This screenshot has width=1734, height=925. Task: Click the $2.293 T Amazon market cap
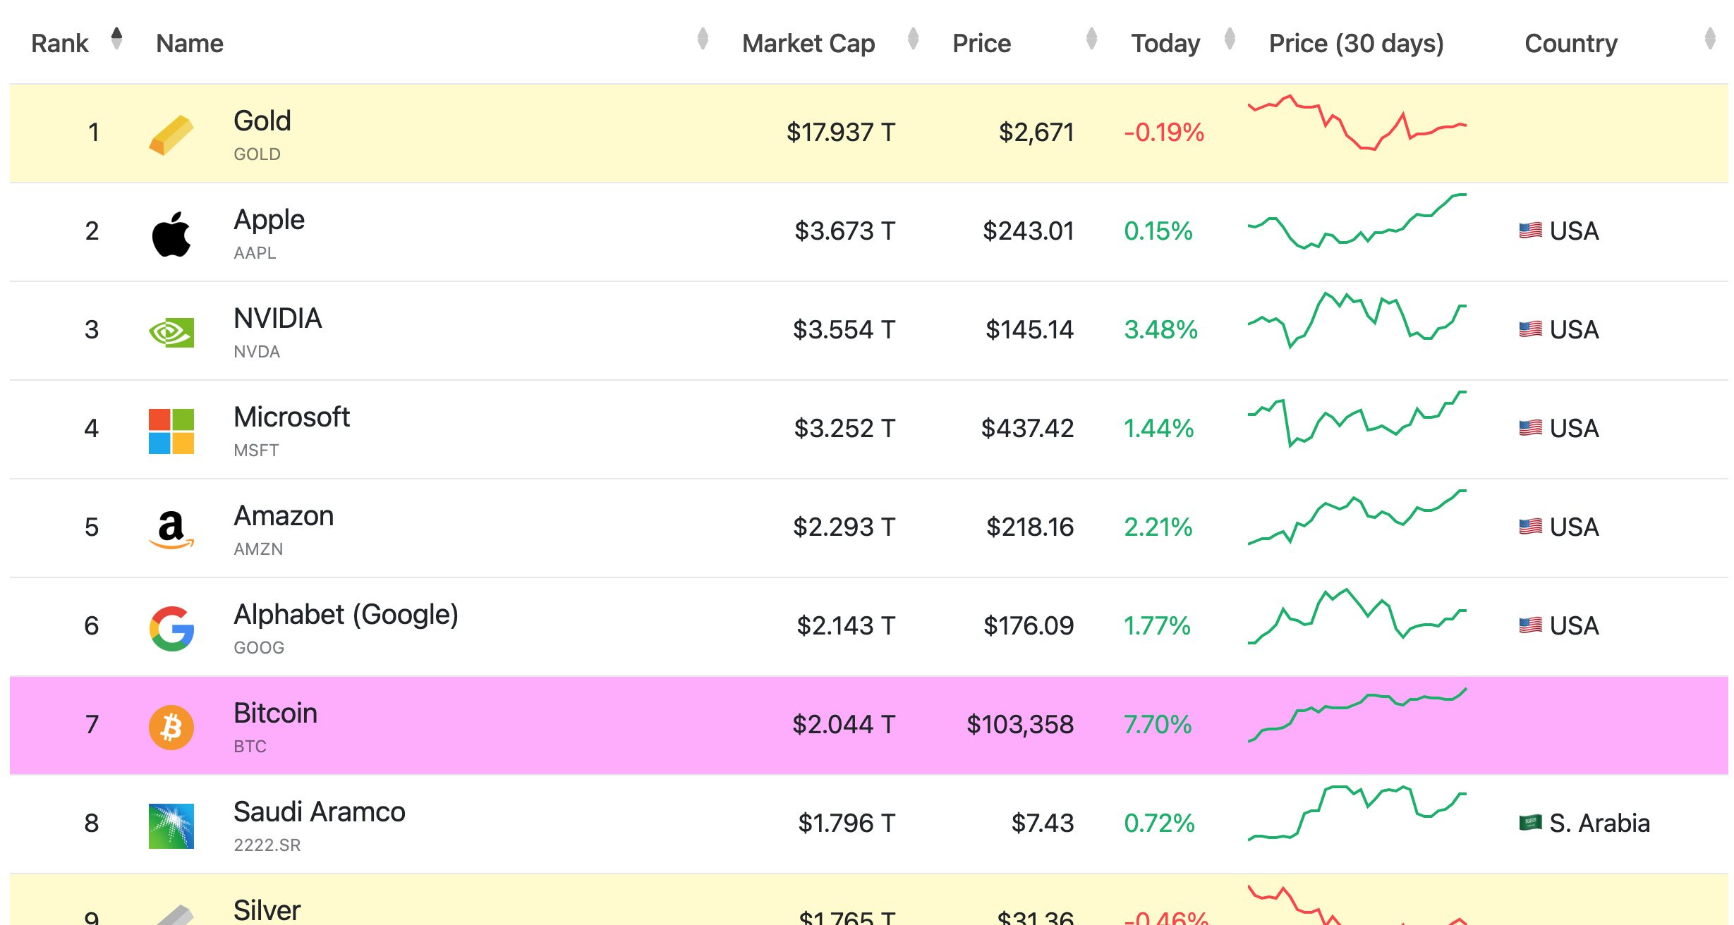pos(844,527)
